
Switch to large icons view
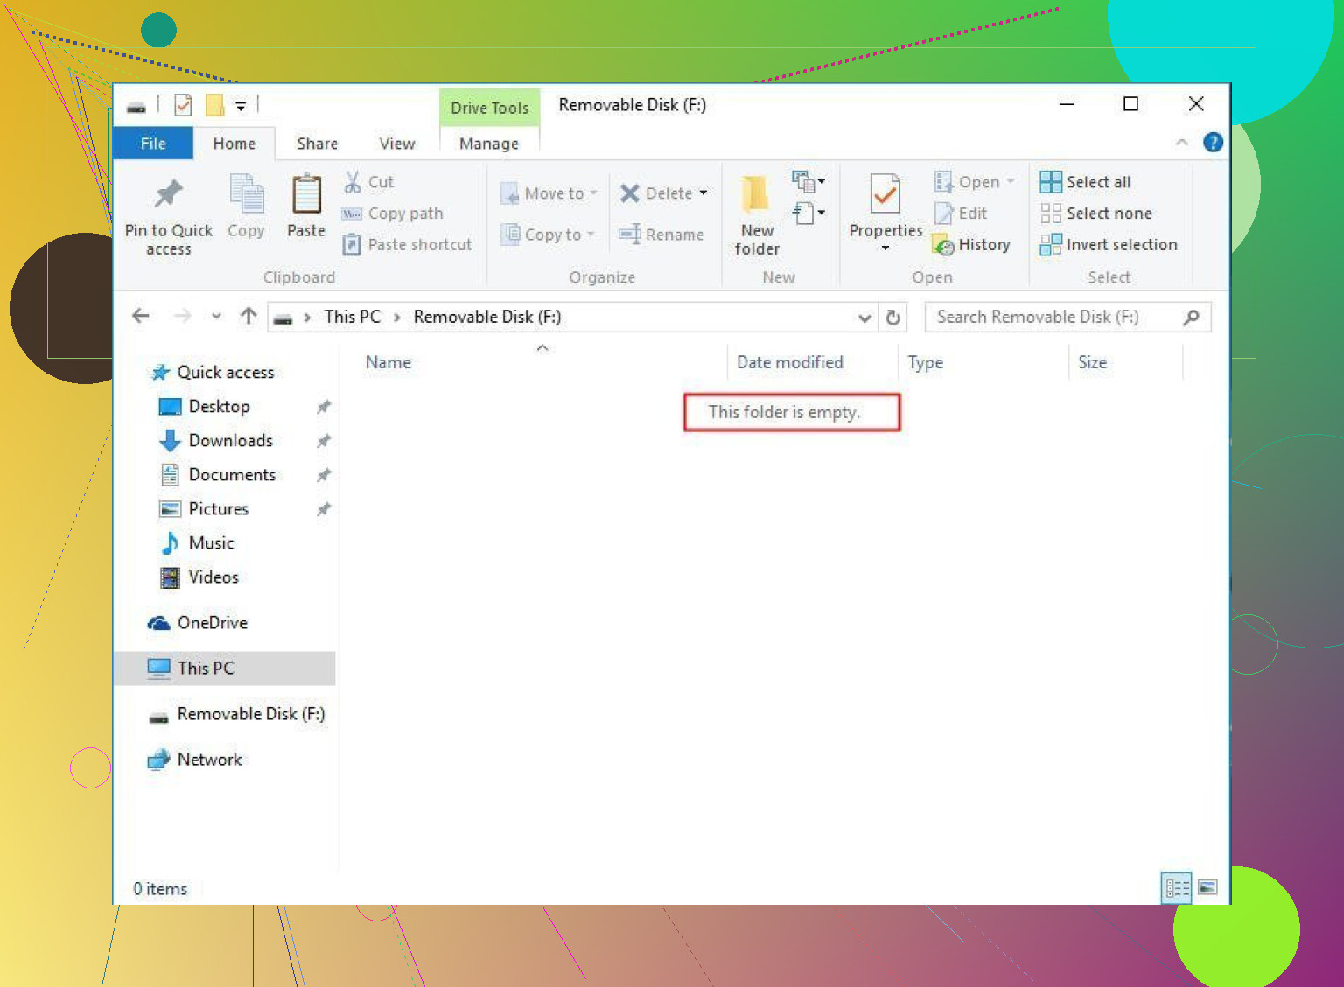(x=1207, y=888)
